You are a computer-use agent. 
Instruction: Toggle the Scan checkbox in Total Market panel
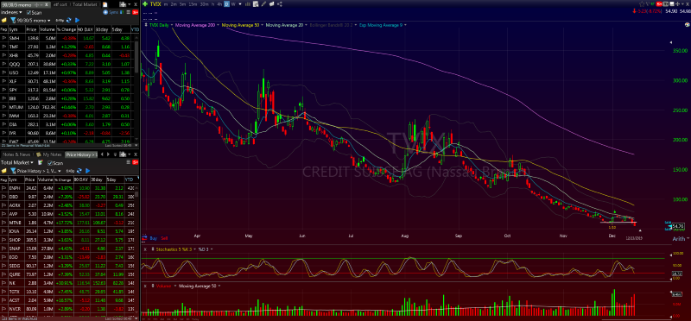50,163
